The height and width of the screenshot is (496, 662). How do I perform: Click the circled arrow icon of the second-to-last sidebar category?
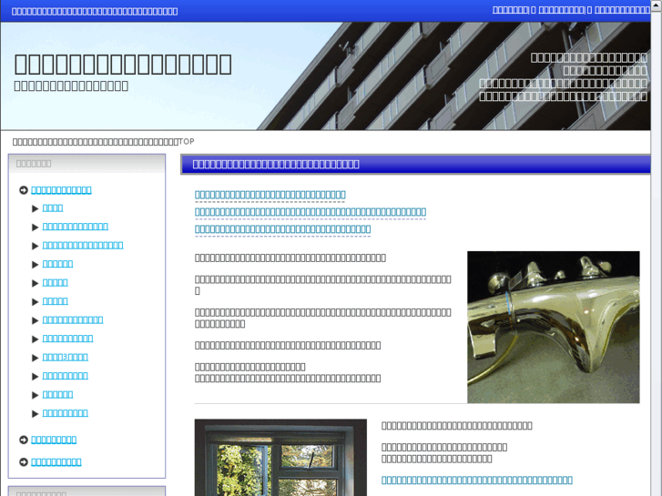[x=24, y=440]
